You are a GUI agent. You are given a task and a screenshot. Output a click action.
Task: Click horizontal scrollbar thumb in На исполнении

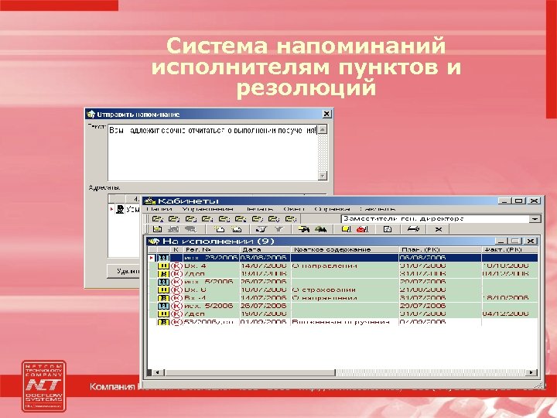pos(250,372)
